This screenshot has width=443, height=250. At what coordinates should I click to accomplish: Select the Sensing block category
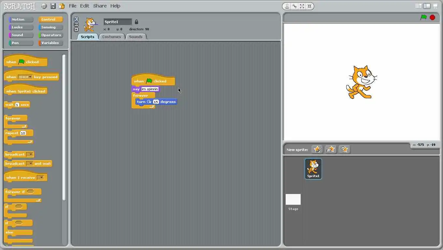point(51,27)
